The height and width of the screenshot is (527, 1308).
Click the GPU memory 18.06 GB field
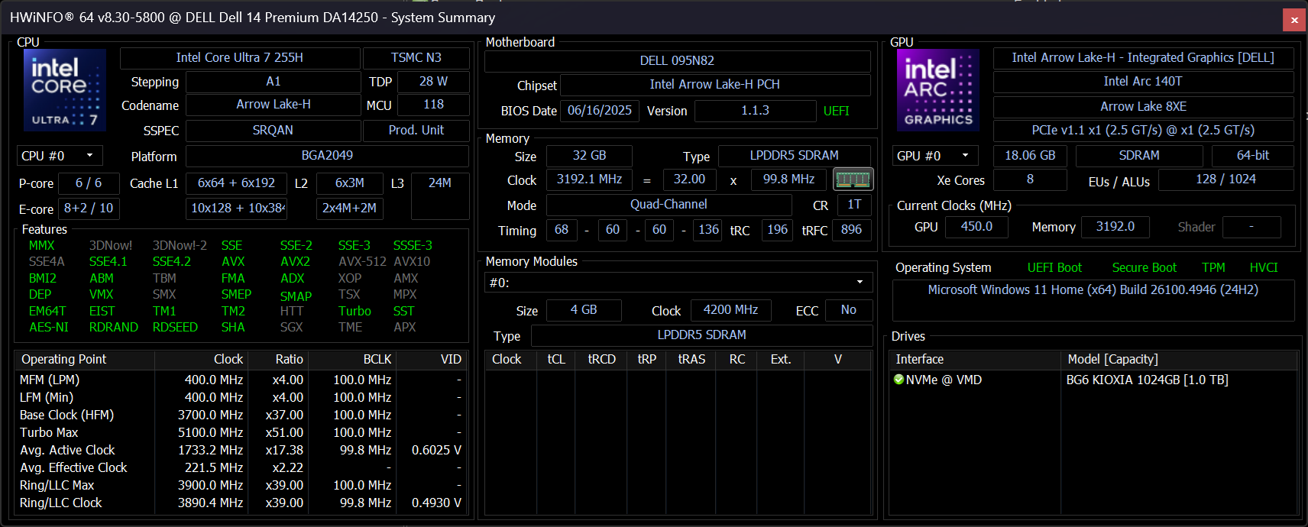click(x=1030, y=156)
